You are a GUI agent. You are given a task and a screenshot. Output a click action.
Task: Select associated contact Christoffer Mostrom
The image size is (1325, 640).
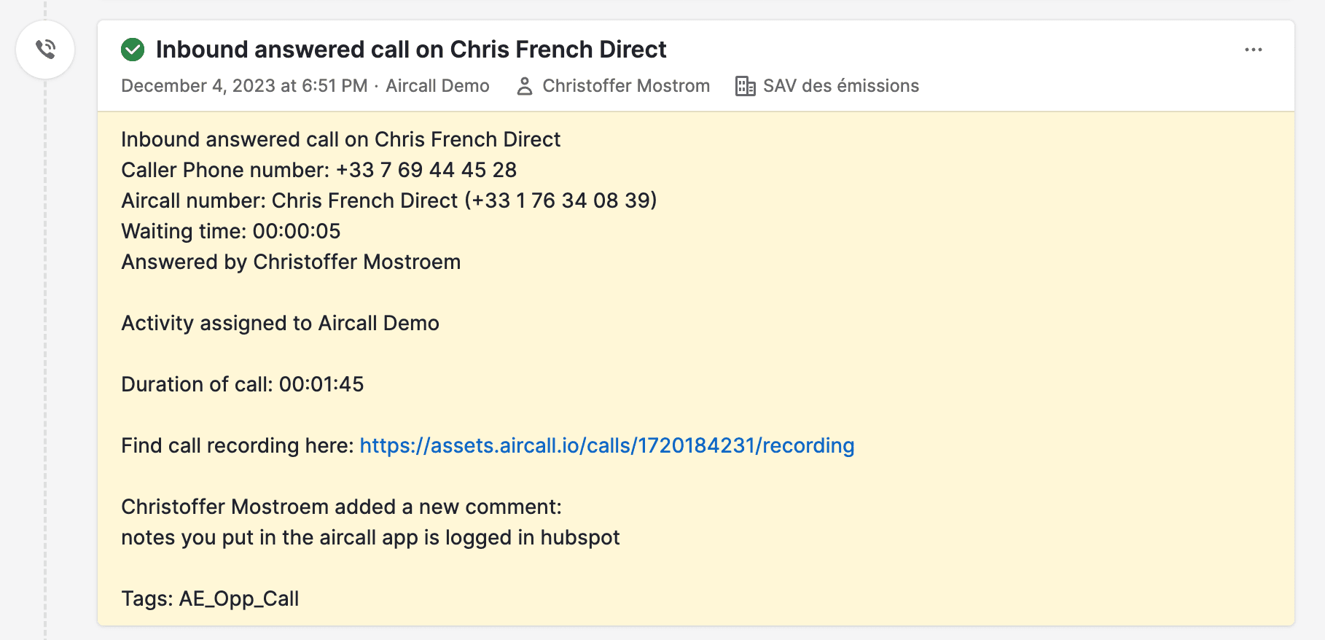point(626,85)
